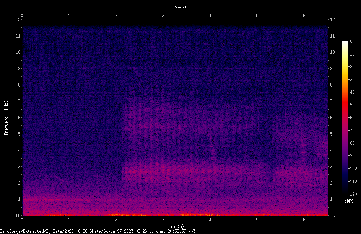Click the mp3 file path caption text
Screen dimensions: 361x234
(x=98, y=231)
